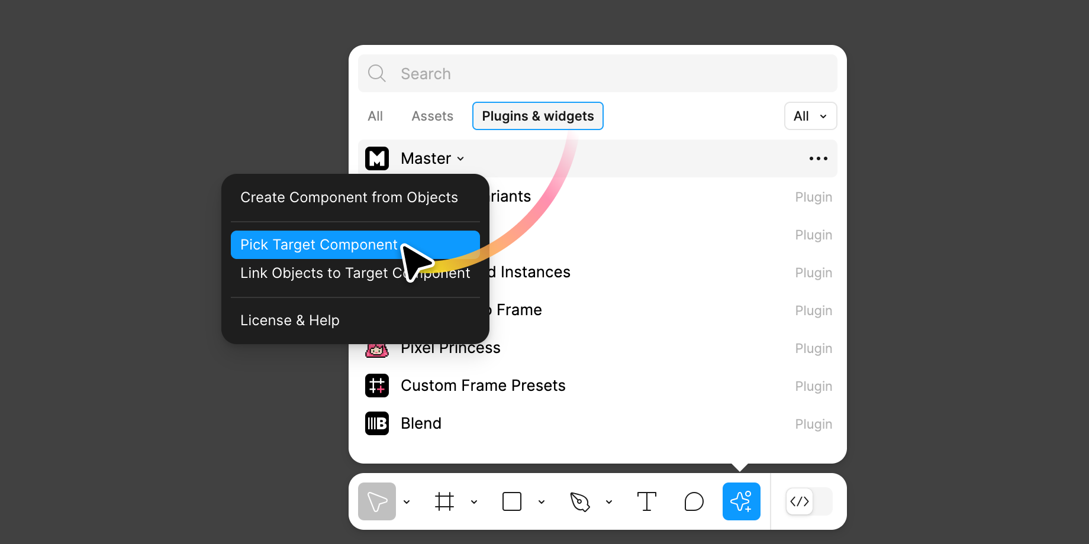Open the Custom Frame Presets plugin

pyautogui.click(x=598, y=386)
